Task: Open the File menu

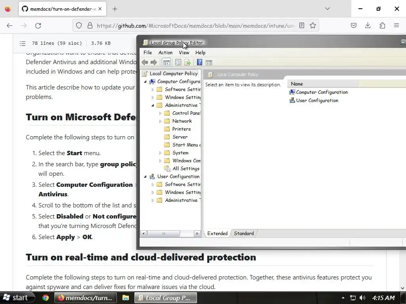Action: click(x=147, y=53)
